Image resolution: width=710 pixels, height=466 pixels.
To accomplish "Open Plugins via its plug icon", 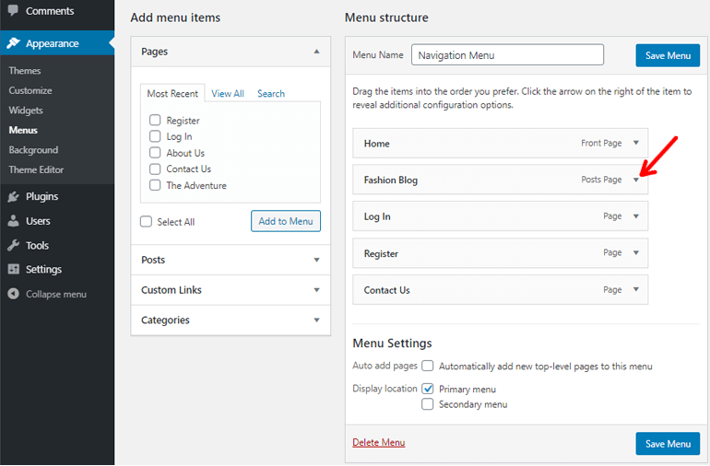I will [13, 196].
